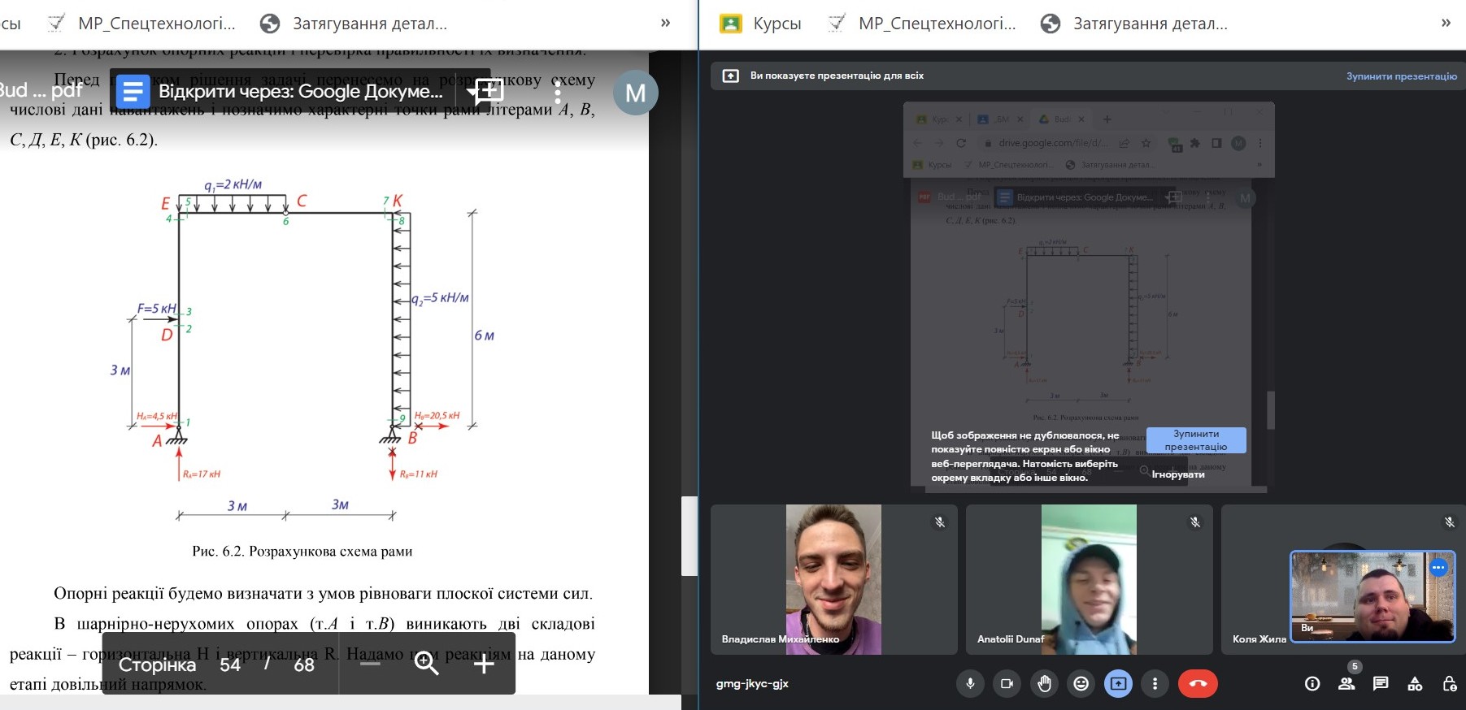Open the chat panel in Meet
This screenshot has height=710, width=1466.
[1381, 684]
